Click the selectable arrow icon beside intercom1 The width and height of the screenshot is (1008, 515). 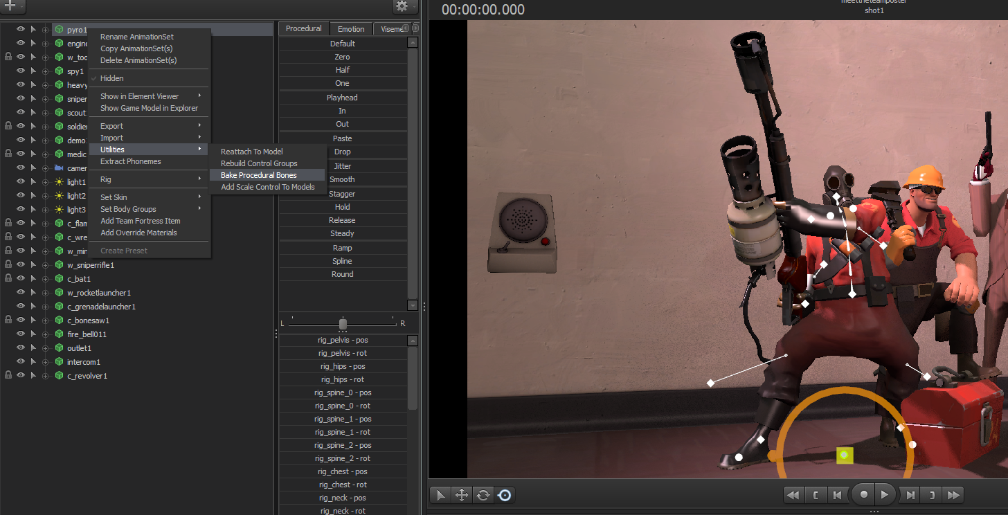point(33,362)
